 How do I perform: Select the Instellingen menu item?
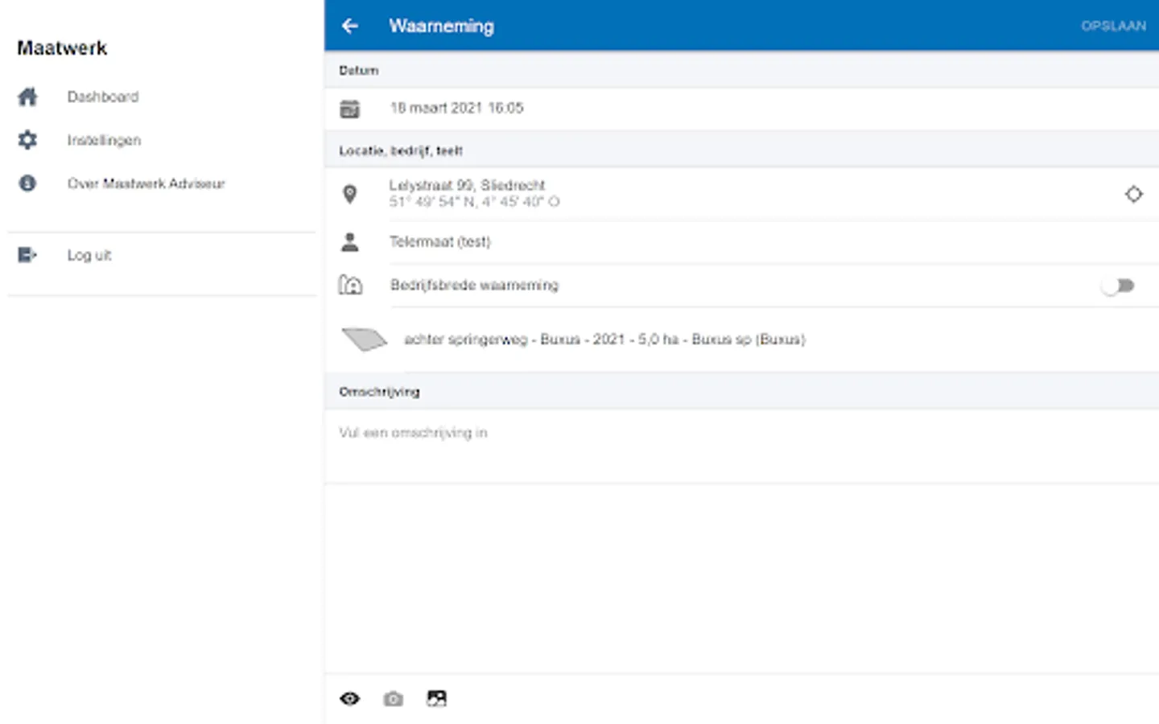point(104,140)
